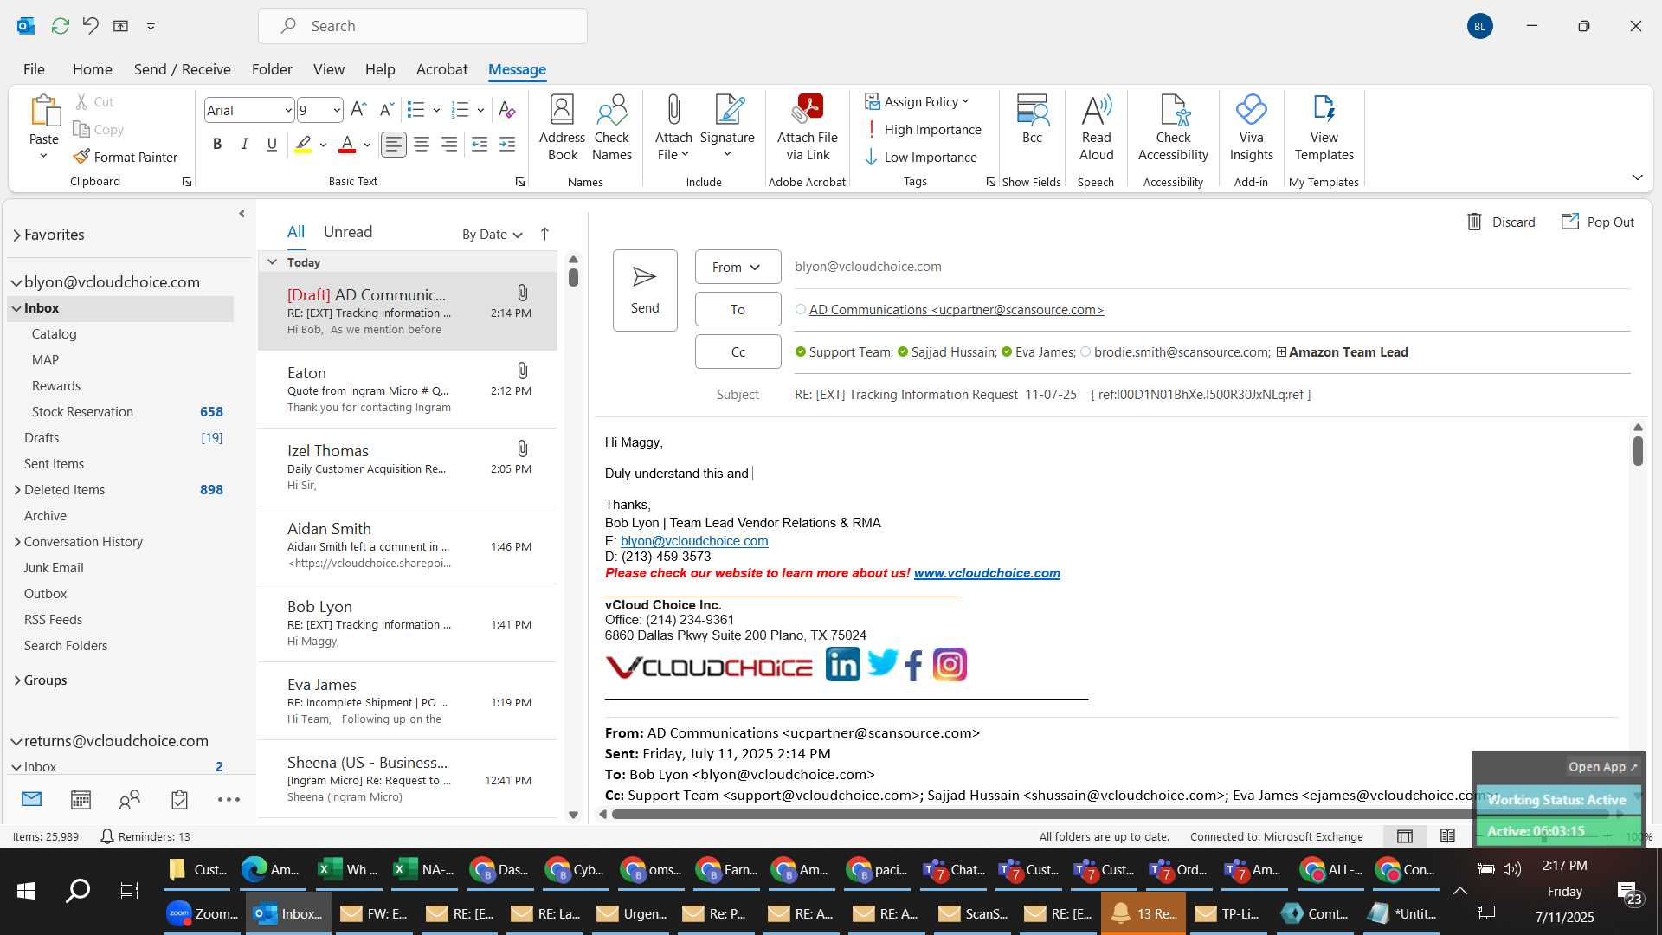Select the Format Painter tool

pyautogui.click(x=126, y=157)
